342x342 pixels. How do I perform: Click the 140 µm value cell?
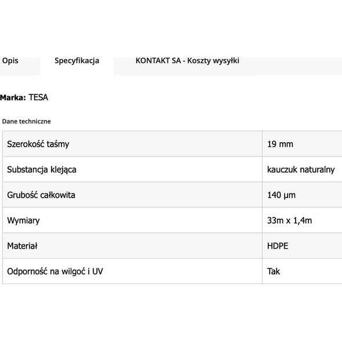coord(302,195)
